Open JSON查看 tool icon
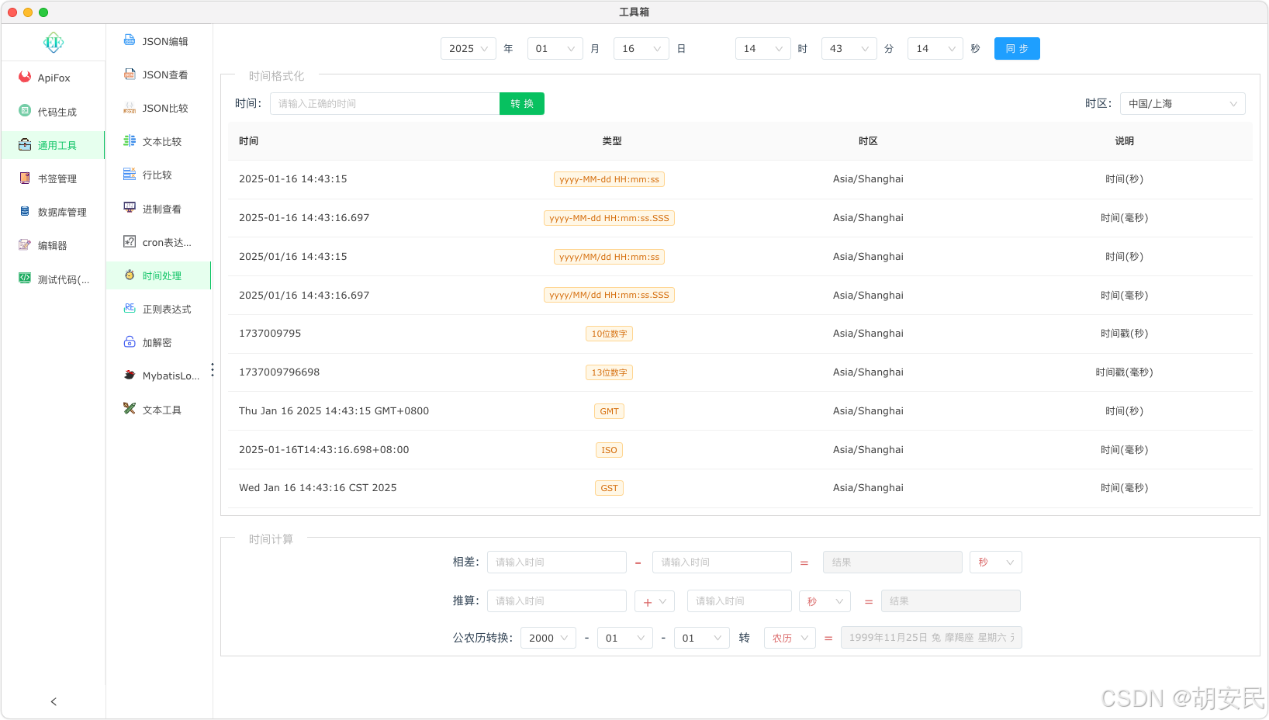Screen dimensions: 1269x720 pos(130,74)
